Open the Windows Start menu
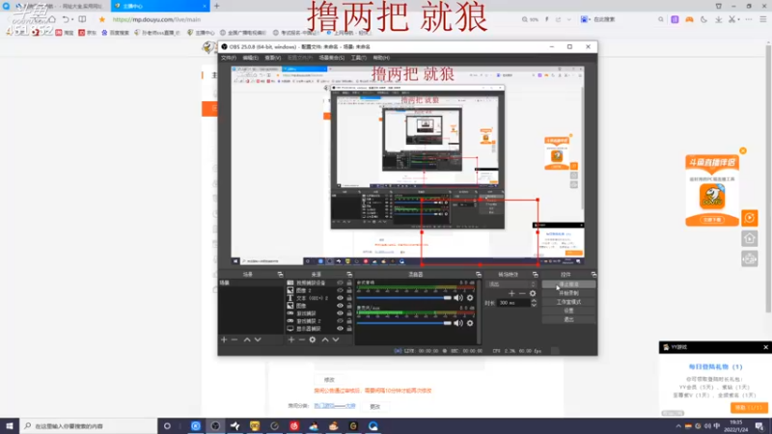The width and height of the screenshot is (772, 434). click(x=10, y=426)
